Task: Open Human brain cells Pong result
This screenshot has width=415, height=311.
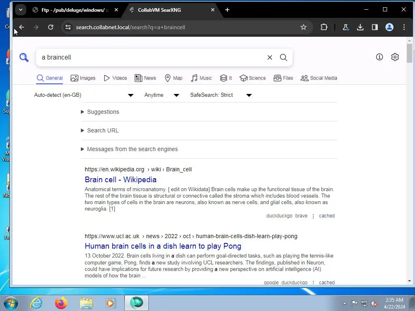Action: coord(163,246)
